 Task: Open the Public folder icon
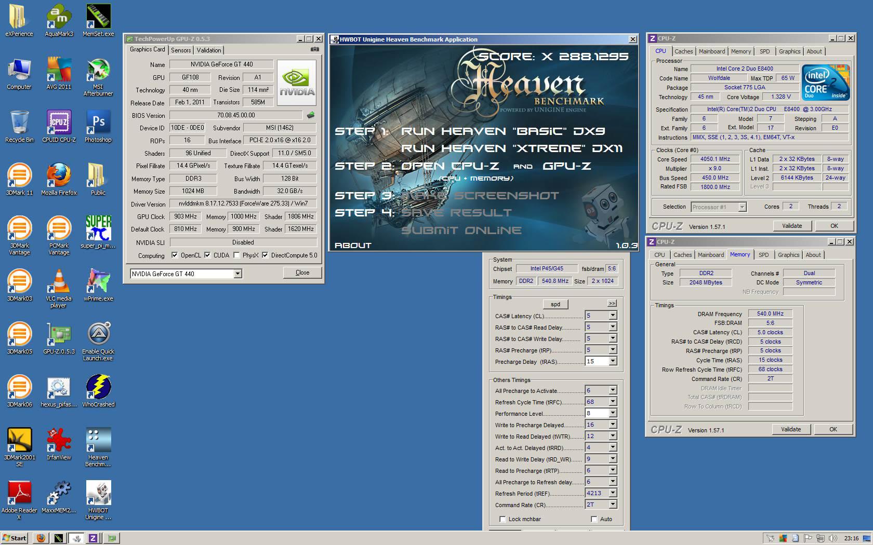click(x=98, y=180)
